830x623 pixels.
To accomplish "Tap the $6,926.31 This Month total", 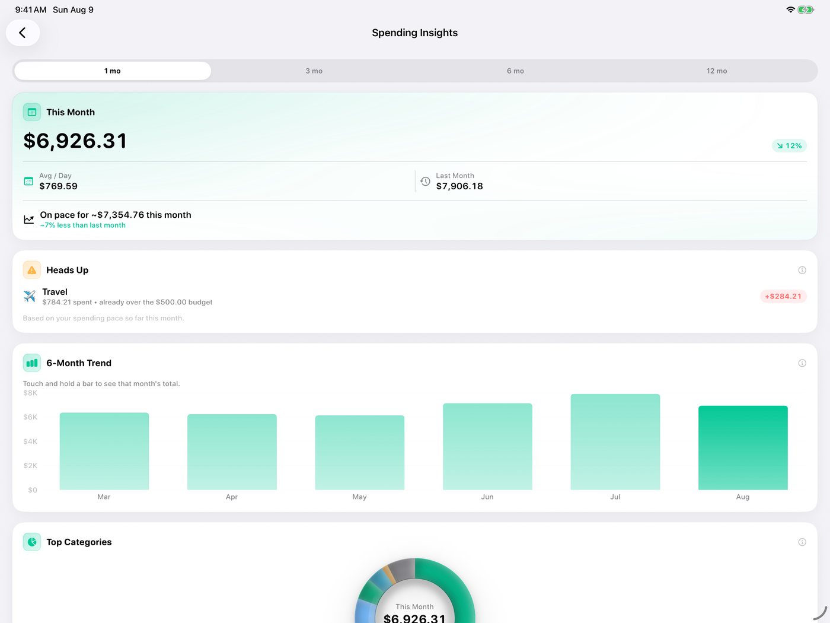I will click(75, 141).
